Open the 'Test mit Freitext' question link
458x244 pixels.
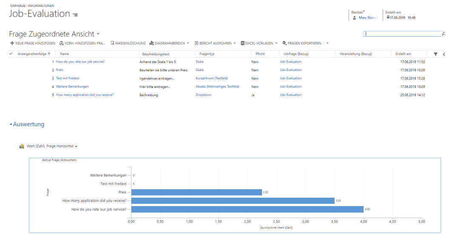(68, 78)
